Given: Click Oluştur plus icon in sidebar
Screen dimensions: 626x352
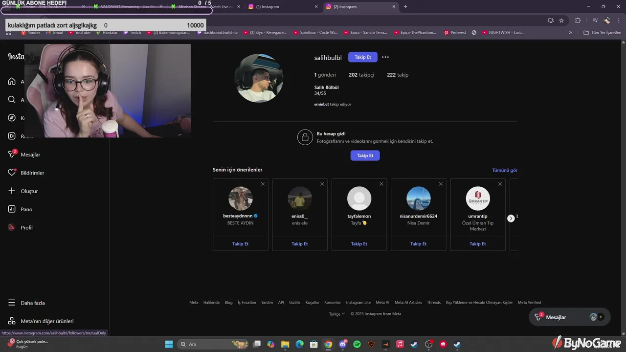Looking at the screenshot, I should pyautogui.click(x=12, y=191).
